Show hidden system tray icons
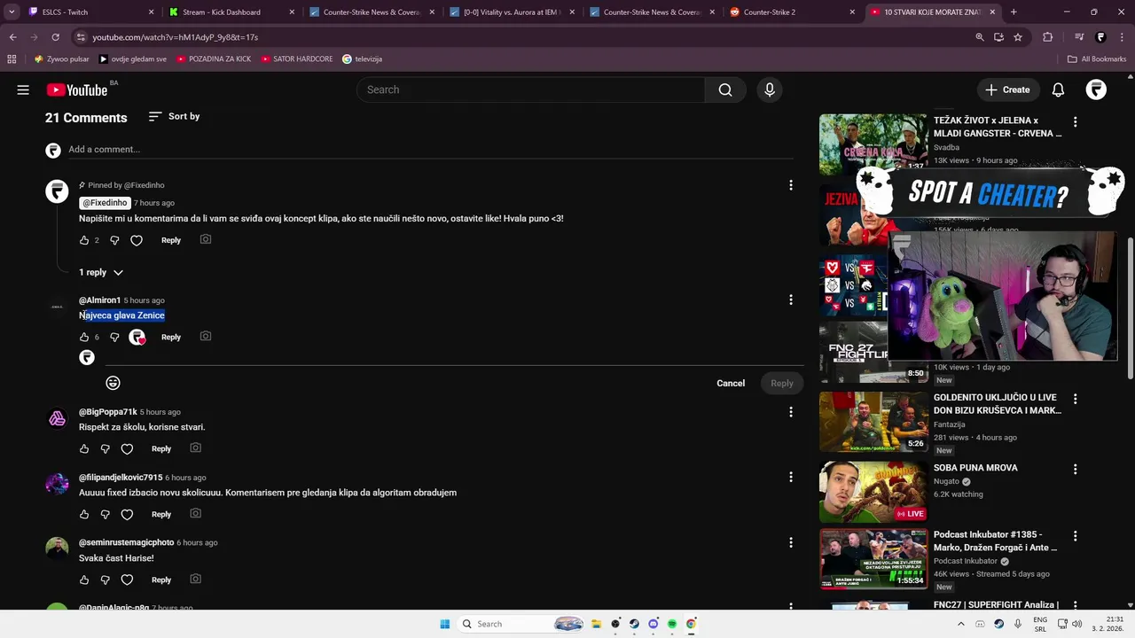This screenshot has height=638, width=1135. pyautogui.click(x=960, y=624)
